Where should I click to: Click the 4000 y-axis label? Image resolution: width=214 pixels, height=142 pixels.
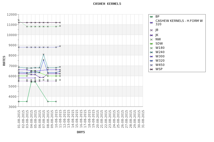(13, 97)
